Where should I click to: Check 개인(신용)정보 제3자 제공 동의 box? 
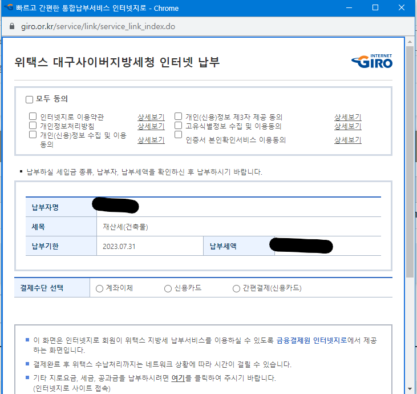178,116
